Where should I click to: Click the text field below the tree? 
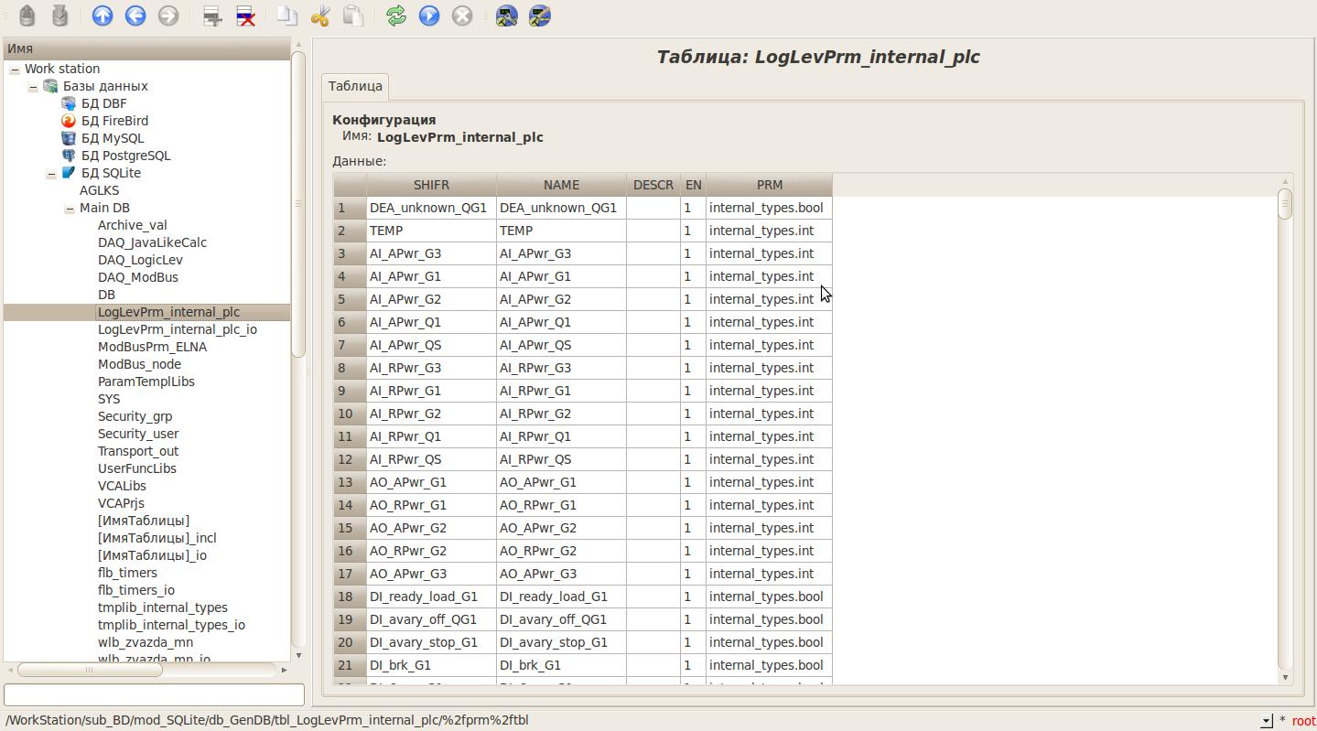(x=154, y=694)
